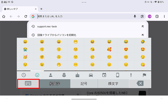Insert smiling face with hearts emoji
The width and height of the screenshot is (168, 101).
tap(109, 49)
